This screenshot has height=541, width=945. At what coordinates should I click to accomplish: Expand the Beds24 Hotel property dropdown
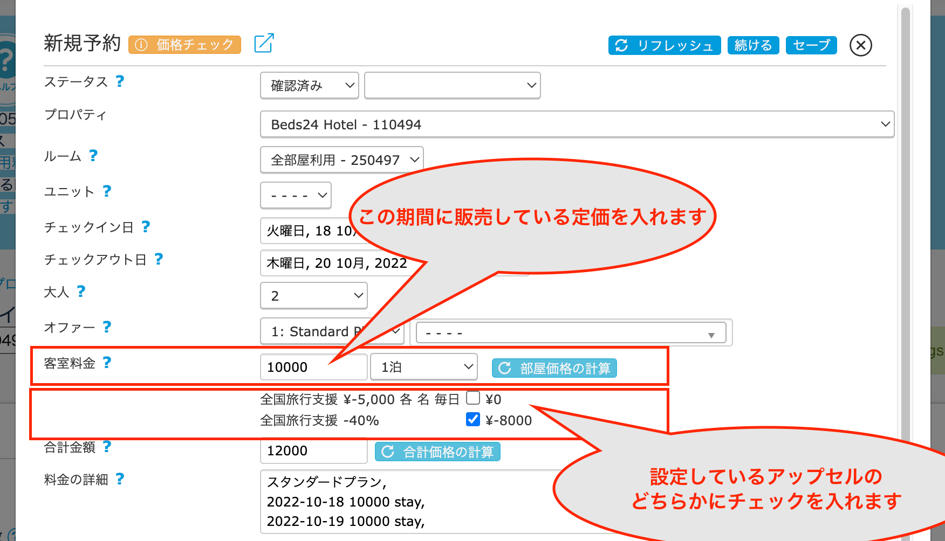(577, 124)
